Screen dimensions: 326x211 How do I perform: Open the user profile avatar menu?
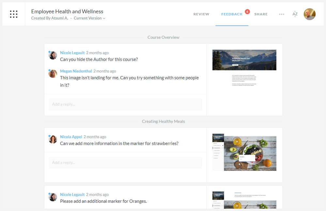310,14
